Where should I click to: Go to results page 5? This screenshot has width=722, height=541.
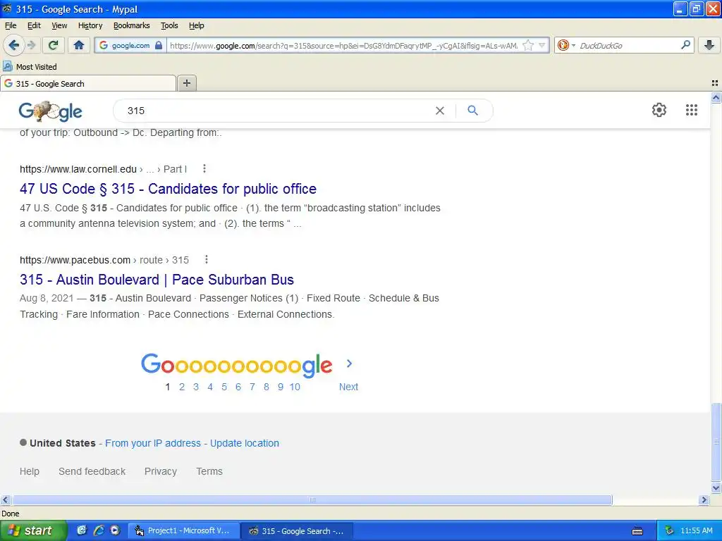coord(224,387)
